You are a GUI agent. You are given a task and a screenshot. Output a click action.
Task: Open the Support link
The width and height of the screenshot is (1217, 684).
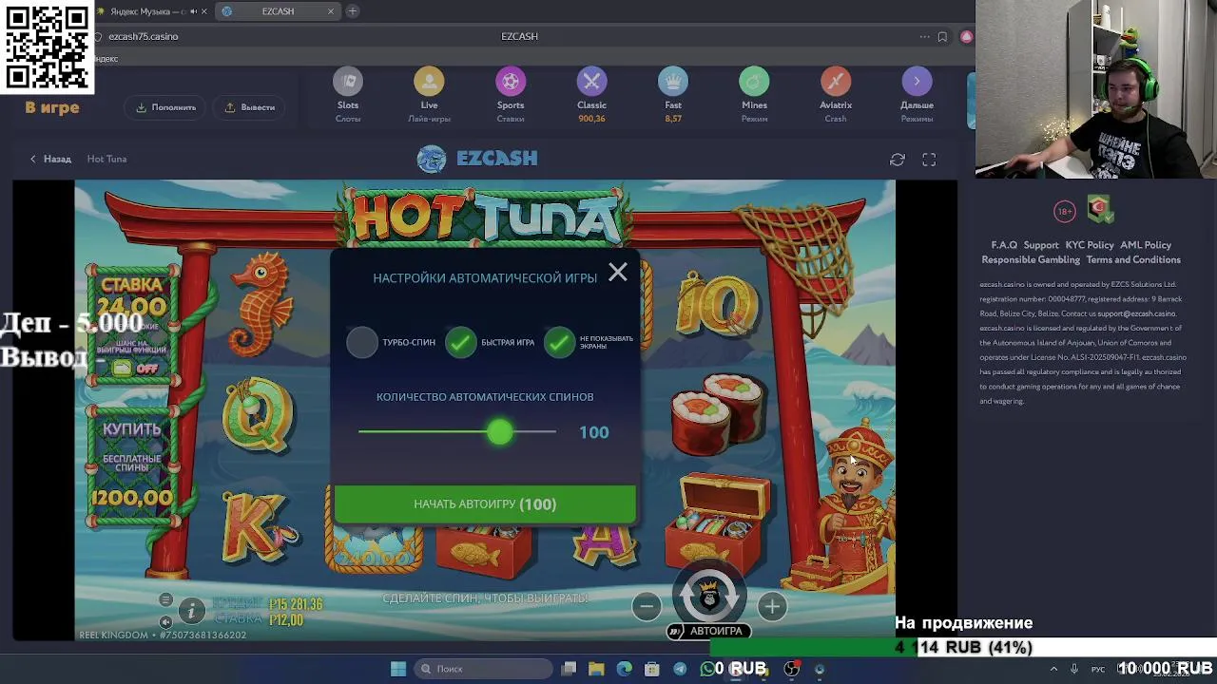pyautogui.click(x=1041, y=245)
